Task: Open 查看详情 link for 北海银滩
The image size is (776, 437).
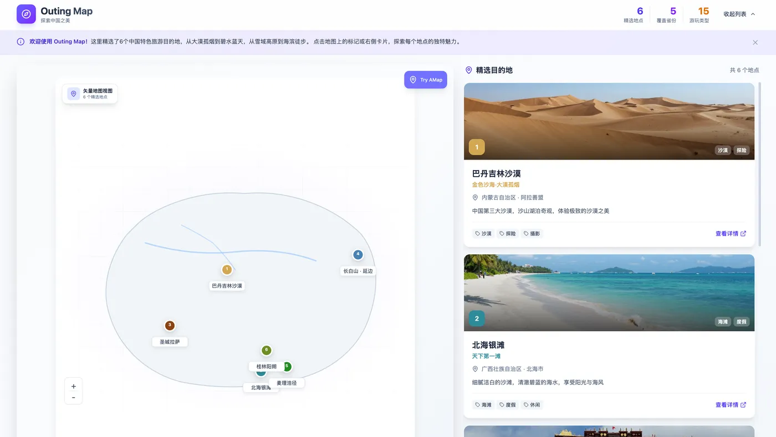Action: (731, 405)
